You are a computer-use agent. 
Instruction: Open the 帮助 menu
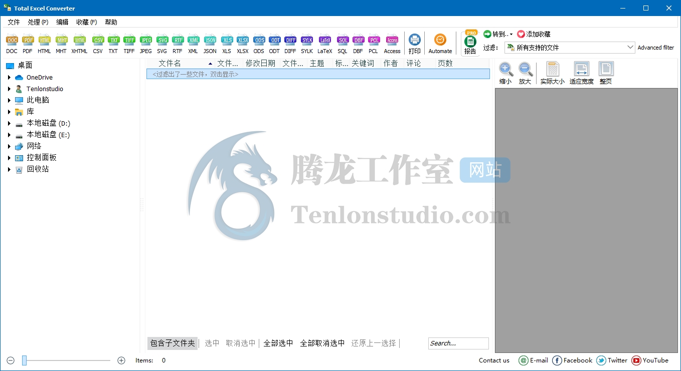click(111, 22)
